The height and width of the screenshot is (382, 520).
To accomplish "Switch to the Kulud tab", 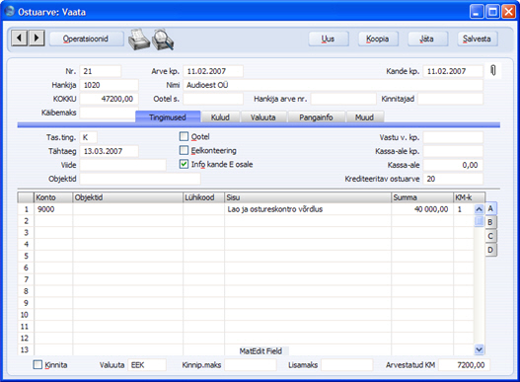I will [220, 117].
